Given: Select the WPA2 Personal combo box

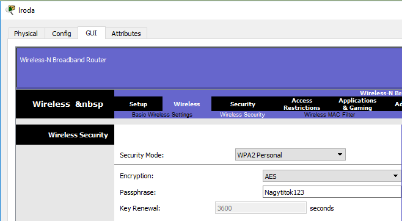Looking at the screenshot, I should pos(290,154).
